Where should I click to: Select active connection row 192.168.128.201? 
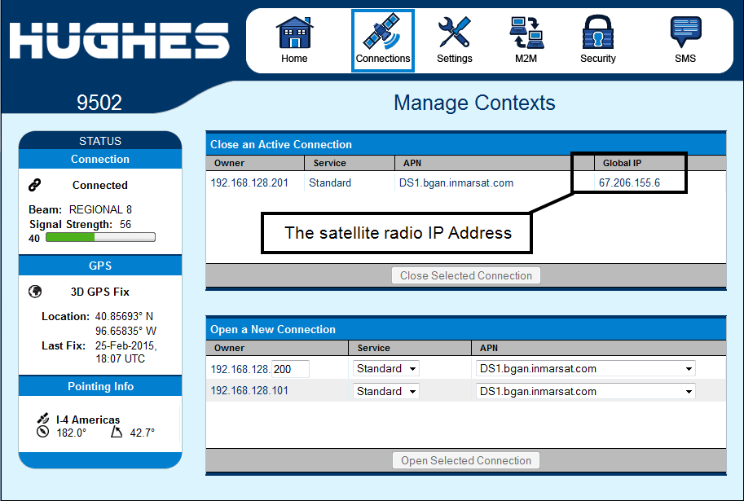pyautogui.click(x=249, y=183)
